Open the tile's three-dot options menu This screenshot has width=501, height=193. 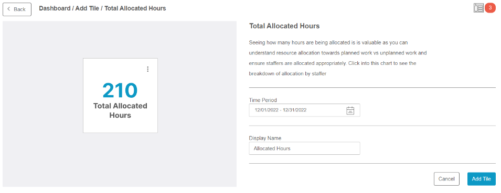coord(147,69)
